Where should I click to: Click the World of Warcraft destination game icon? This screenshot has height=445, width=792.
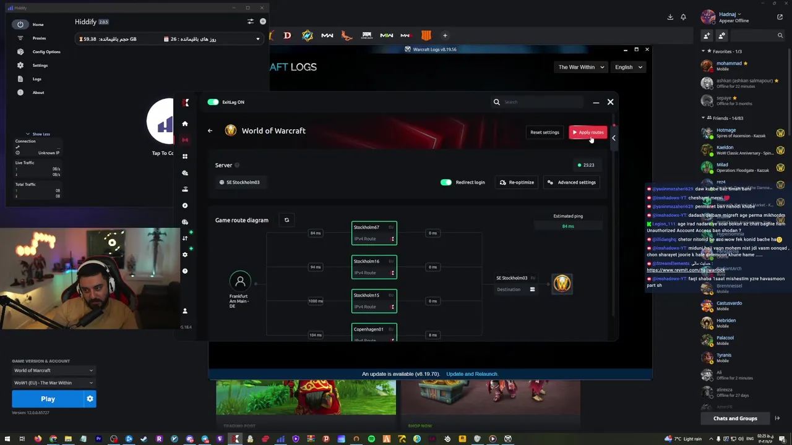pos(562,283)
